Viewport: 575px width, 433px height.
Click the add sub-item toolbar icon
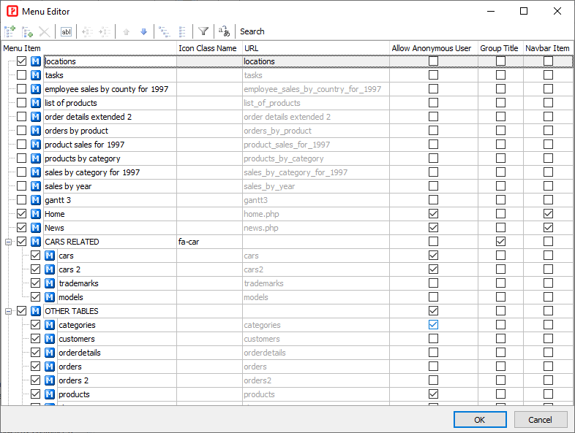[27, 31]
